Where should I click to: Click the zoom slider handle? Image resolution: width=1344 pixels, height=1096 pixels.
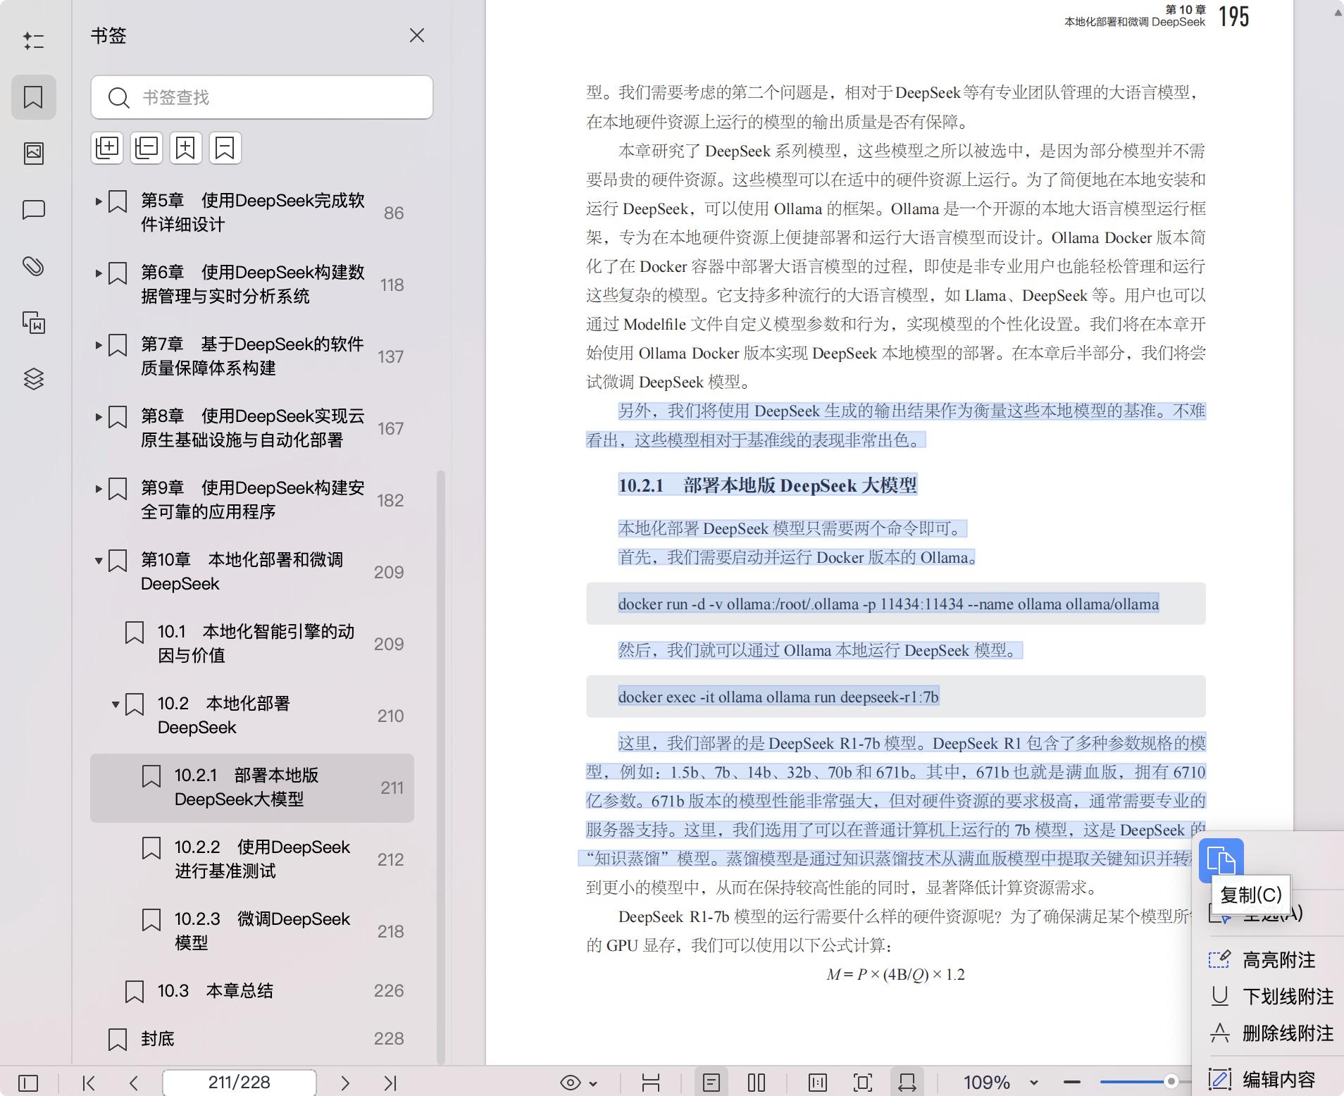1171,1082
